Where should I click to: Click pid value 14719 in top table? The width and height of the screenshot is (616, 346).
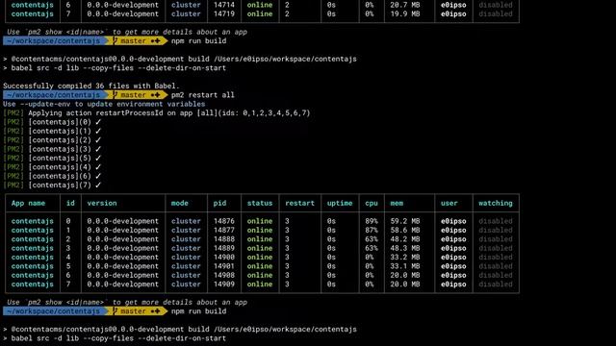[x=224, y=14]
